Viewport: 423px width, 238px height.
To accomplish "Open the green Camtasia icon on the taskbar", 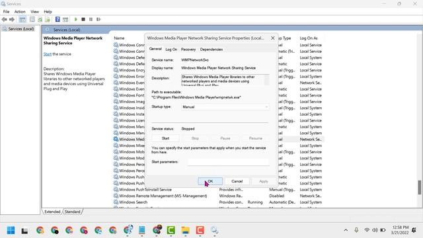I will pos(171,231).
